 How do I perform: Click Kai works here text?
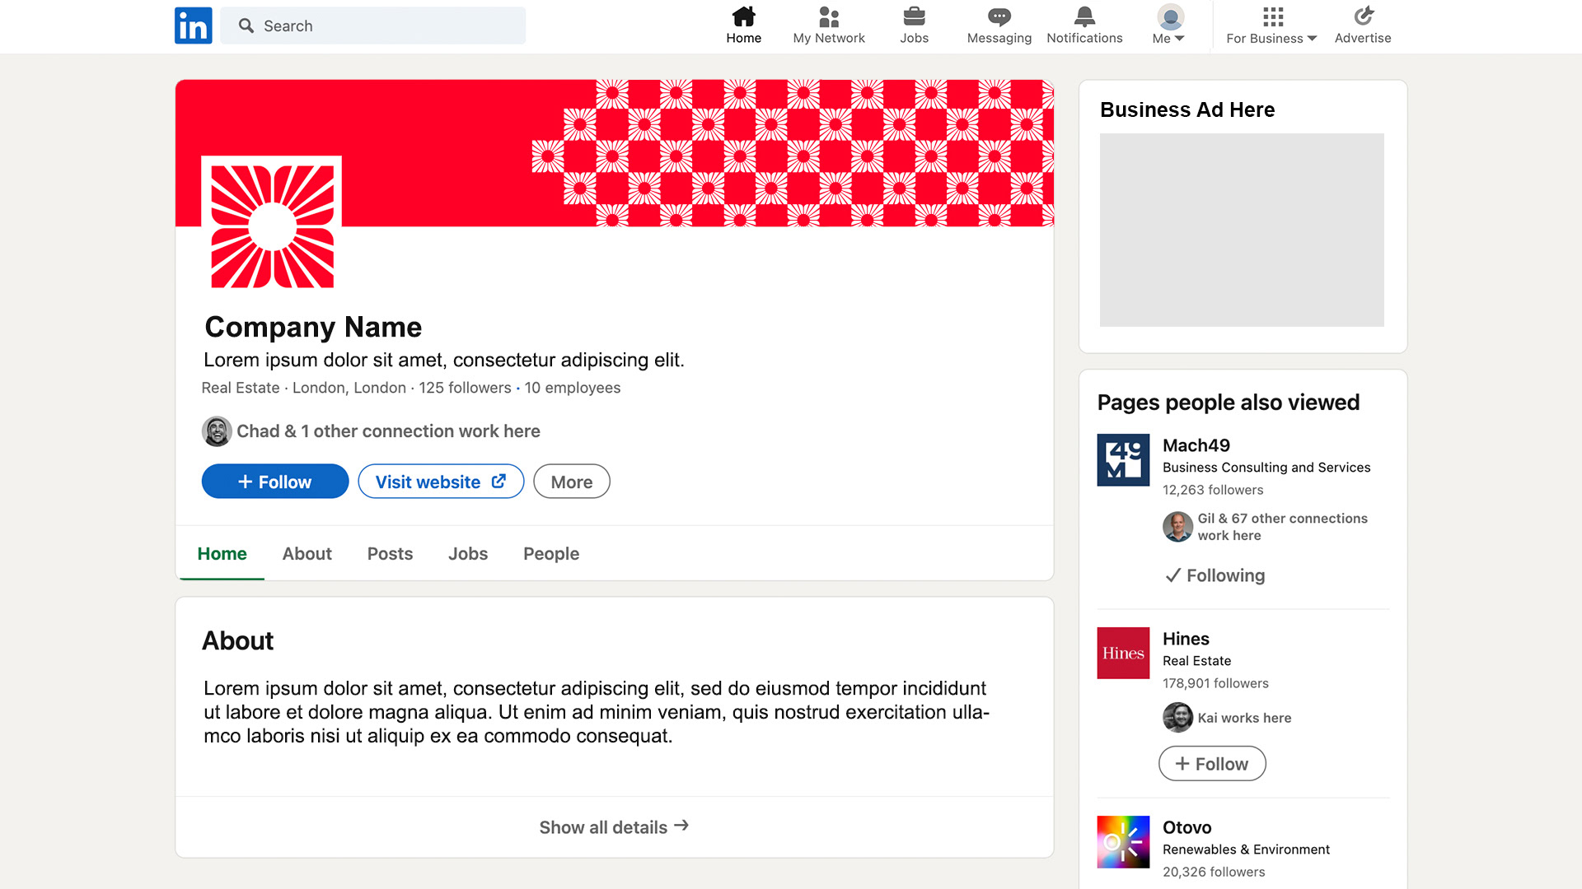point(1244,718)
